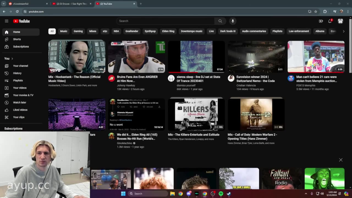Click the YouTube search input
This screenshot has height=198, width=352.
pos(166,21)
